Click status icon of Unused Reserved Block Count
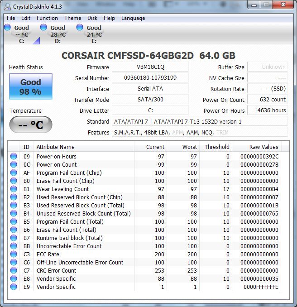The height and width of the screenshot is (307, 297). [x=14, y=213]
